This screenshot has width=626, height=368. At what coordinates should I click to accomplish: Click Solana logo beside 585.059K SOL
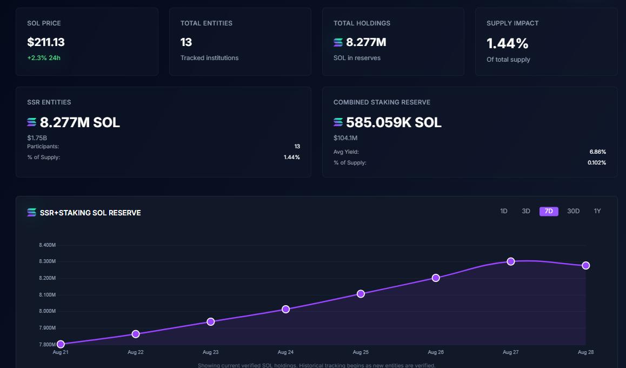point(338,123)
